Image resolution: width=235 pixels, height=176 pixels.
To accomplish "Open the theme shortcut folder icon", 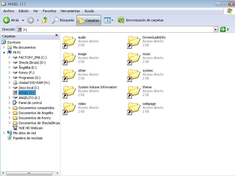I will tap(134, 92).
